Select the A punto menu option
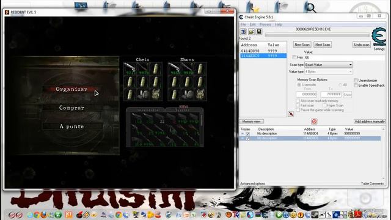This screenshot has width=391, height=220. (x=72, y=127)
